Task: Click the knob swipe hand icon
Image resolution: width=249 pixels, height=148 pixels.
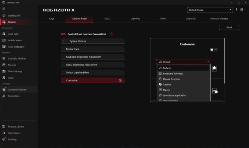Action: (215, 91)
